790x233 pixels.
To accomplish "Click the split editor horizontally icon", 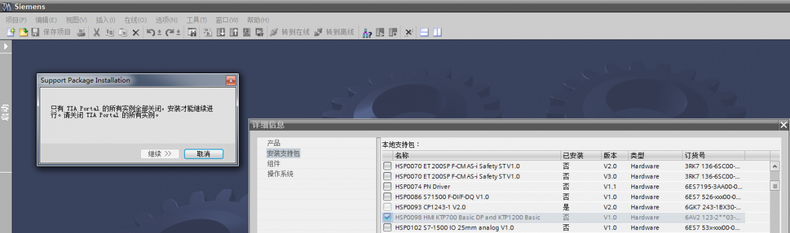I will [x=425, y=32].
